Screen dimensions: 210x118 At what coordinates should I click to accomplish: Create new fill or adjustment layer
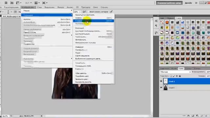point(197,116)
